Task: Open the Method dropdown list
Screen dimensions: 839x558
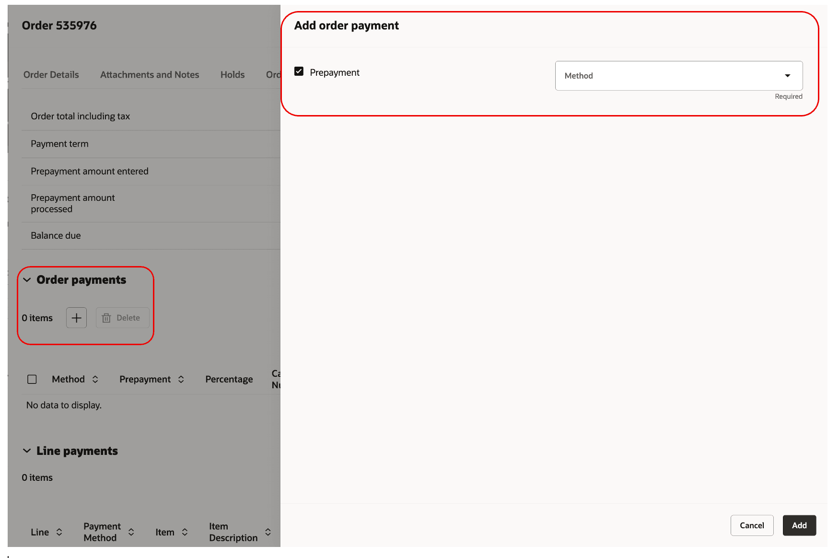Action: click(x=678, y=75)
